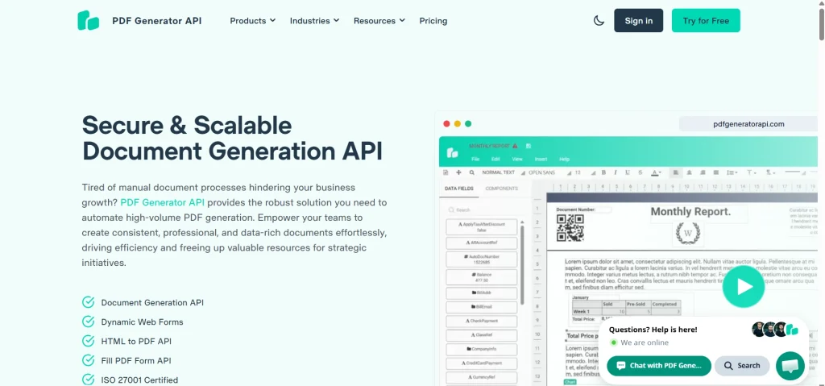Click the PDF Generator API logo icon
Viewport: 825px width, 386px height.
pos(89,20)
